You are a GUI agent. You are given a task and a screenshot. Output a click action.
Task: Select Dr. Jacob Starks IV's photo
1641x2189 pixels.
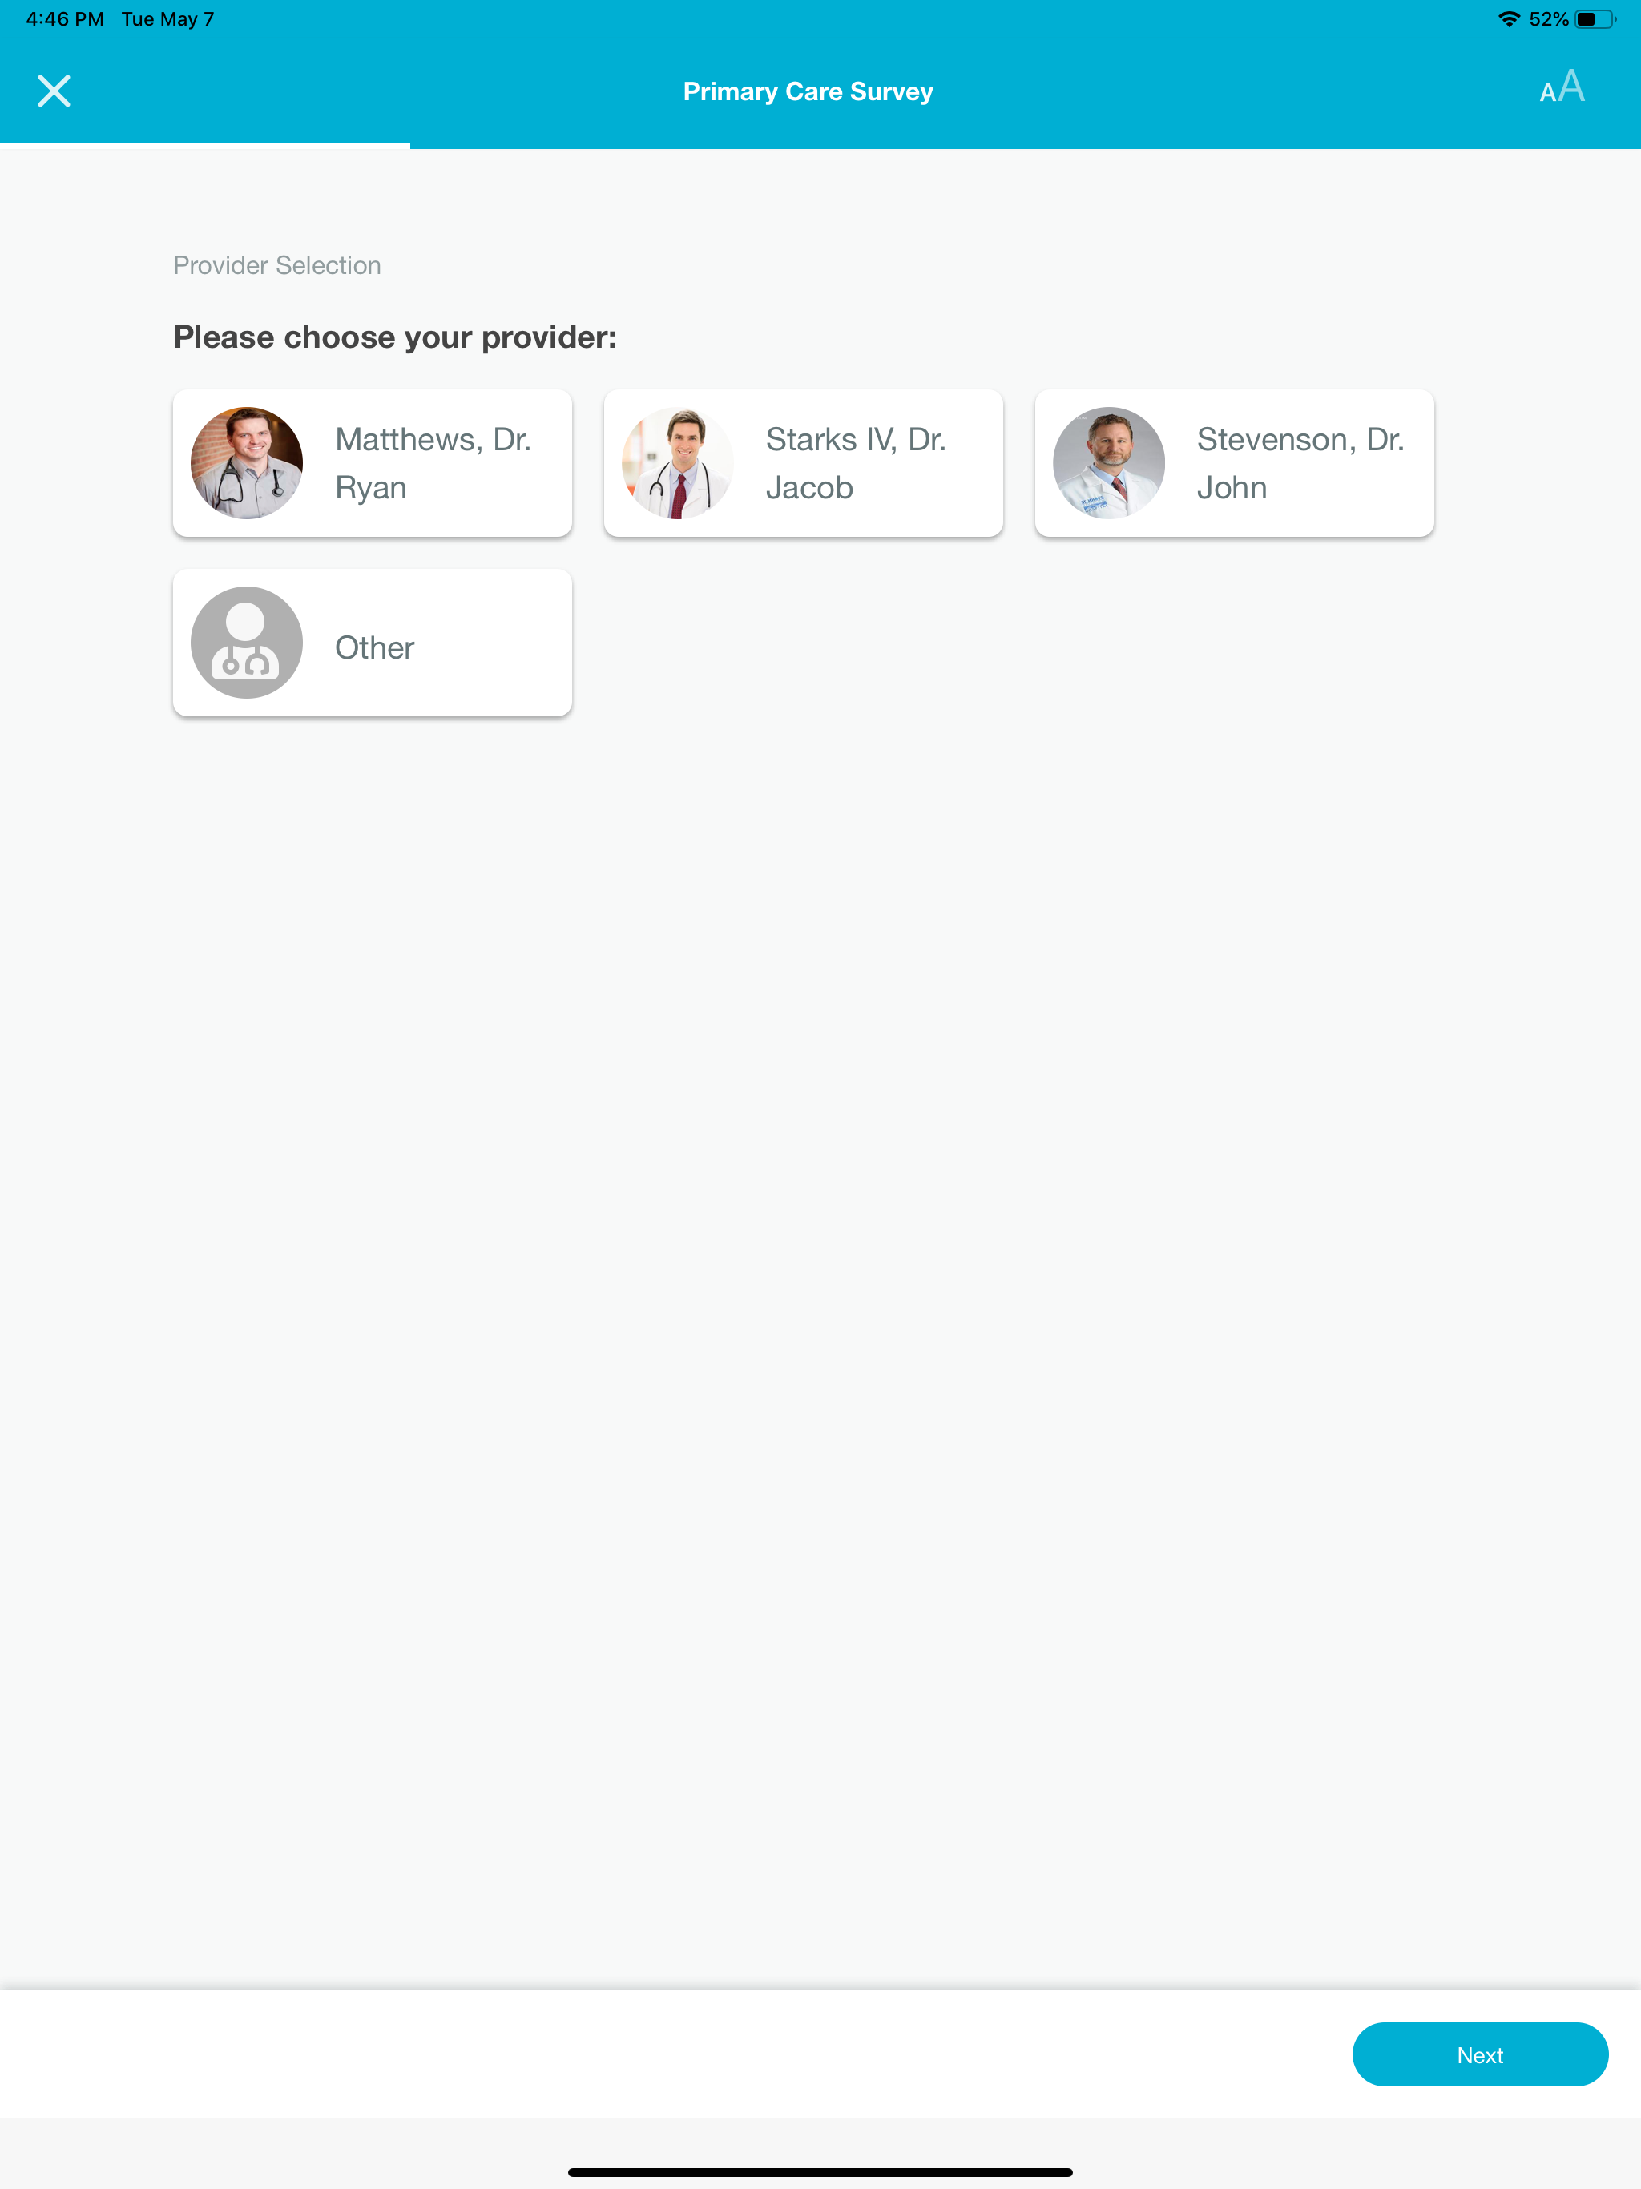coord(678,463)
